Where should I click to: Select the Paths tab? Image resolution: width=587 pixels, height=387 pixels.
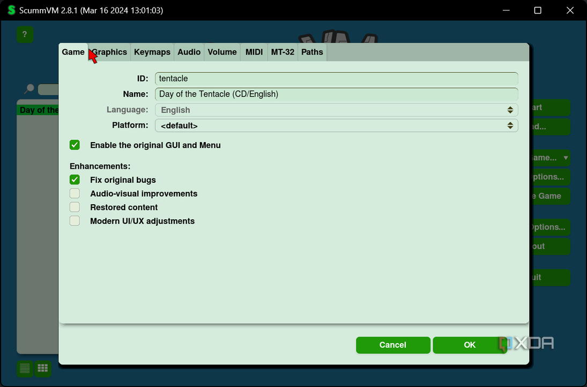tap(312, 52)
